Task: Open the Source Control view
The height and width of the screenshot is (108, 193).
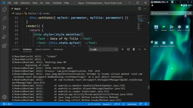Action: [x=5, y=28]
